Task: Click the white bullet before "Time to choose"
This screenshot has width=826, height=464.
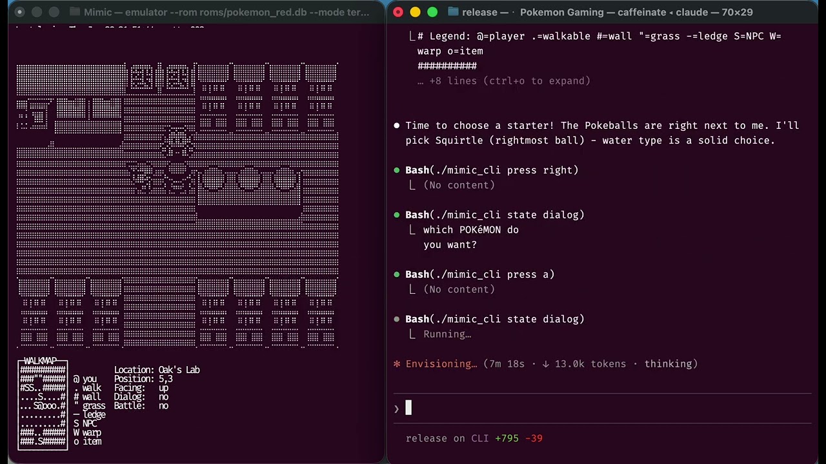Action: tap(397, 126)
